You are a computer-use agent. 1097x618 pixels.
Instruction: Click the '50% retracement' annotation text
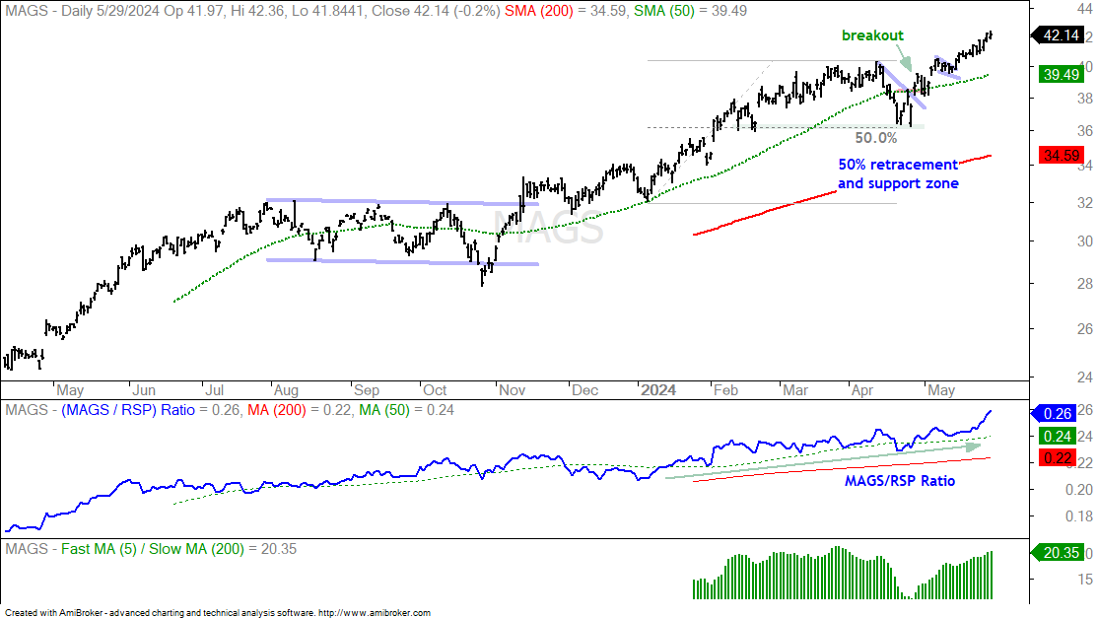pos(898,165)
